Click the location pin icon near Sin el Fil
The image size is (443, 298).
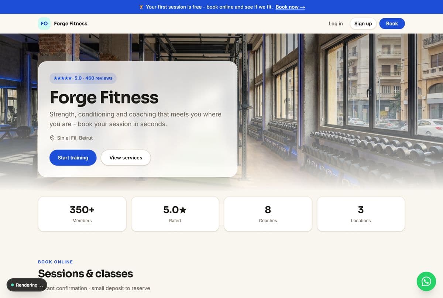tap(52, 138)
